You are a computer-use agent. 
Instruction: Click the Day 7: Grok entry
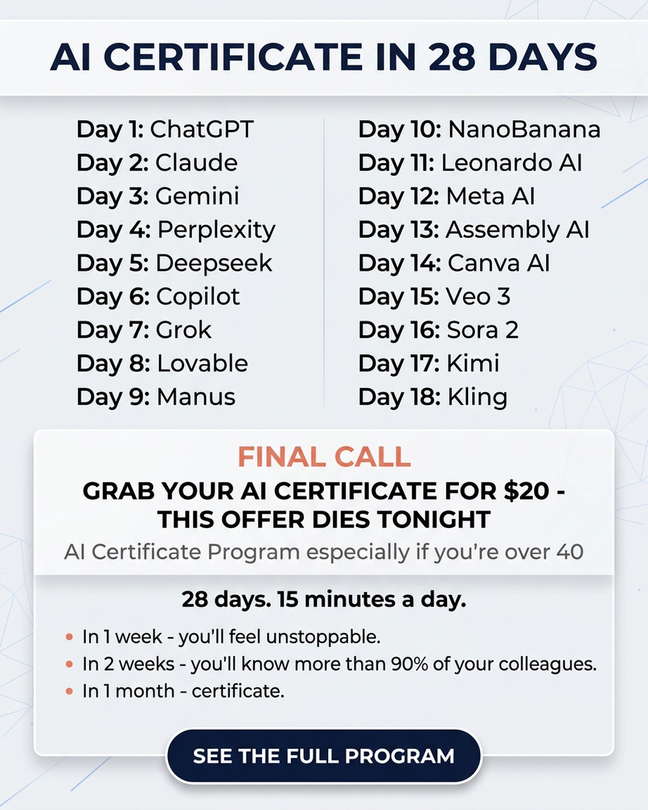pos(144,330)
